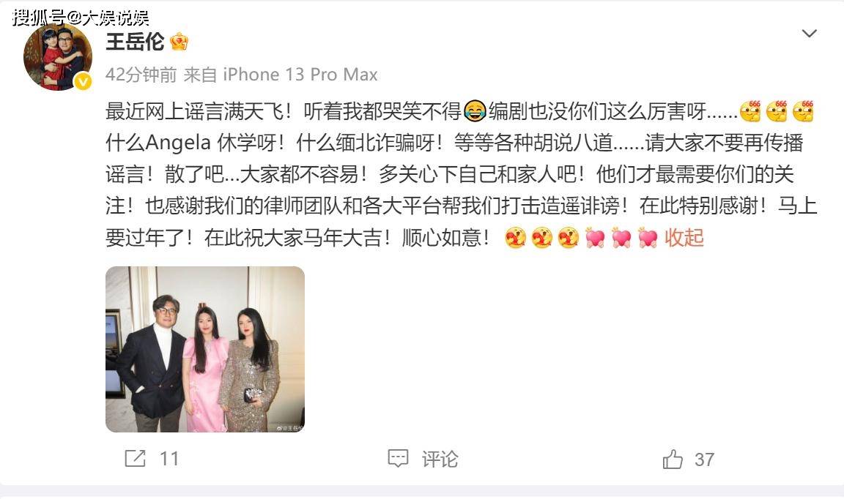Click the 搜狐号@大娱说娱 watermark
The image size is (844, 499).
point(80,18)
